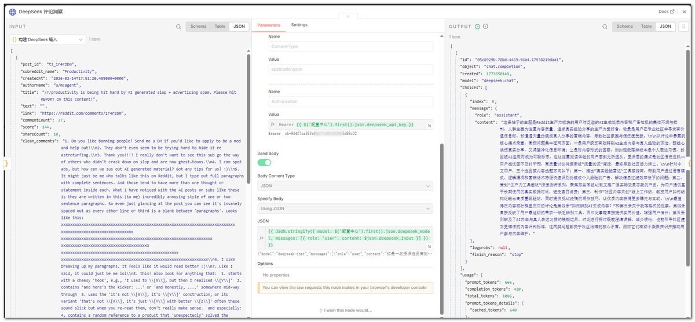Click the output info circle icon

[x=486, y=27]
